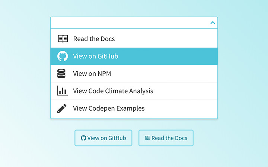The image size is (268, 167).
Task: Click the bar chart icon for Code Climate
Action: click(62, 91)
